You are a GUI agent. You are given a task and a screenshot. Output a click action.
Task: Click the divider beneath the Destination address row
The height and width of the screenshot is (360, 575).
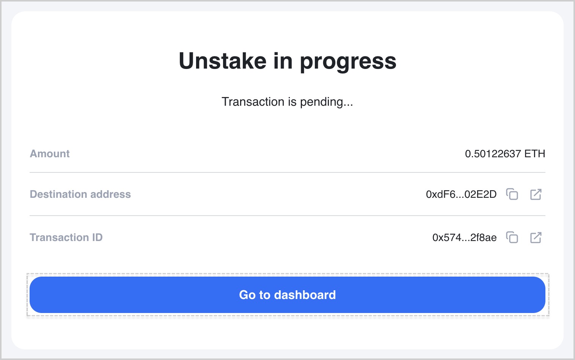pyautogui.click(x=287, y=216)
